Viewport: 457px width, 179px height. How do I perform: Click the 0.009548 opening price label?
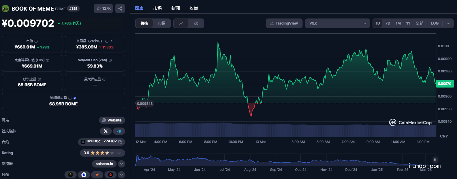(145, 104)
